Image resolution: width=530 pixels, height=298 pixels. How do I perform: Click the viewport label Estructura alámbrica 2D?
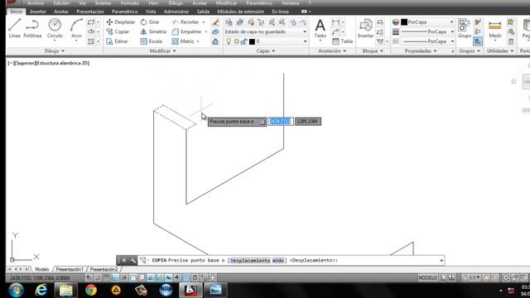[x=62, y=63]
